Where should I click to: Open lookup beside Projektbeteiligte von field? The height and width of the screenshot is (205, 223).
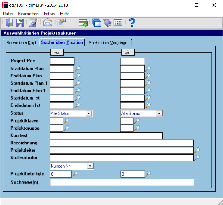pyautogui.click(x=75, y=174)
